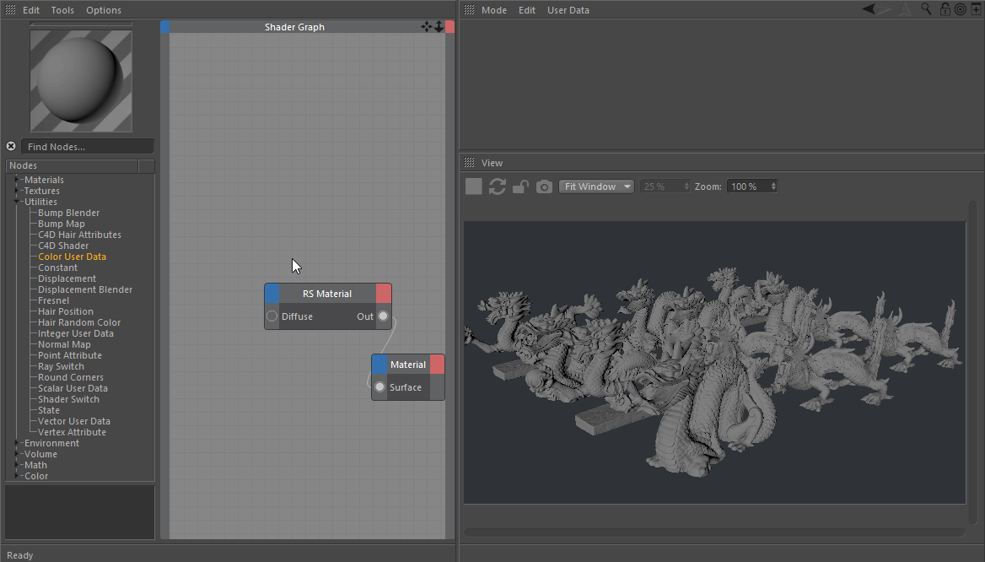
Task: Select the Vertex Attribute node
Action: (72, 432)
